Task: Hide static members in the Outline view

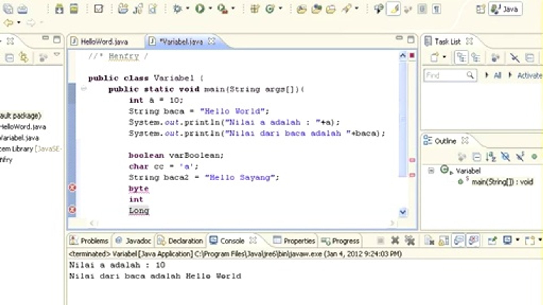Action: (520, 157)
